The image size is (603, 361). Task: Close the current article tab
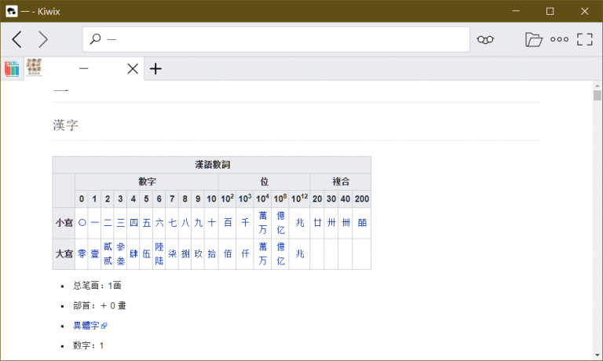133,69
